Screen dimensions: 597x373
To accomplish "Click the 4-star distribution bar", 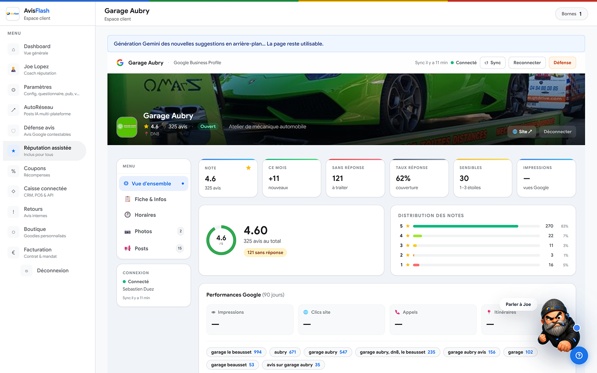I will pos(476,236).
